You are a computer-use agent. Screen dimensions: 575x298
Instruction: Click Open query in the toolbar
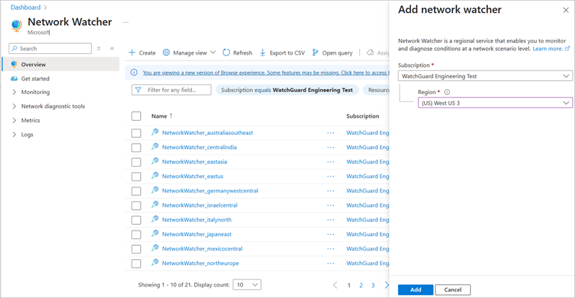click(332, 53)
